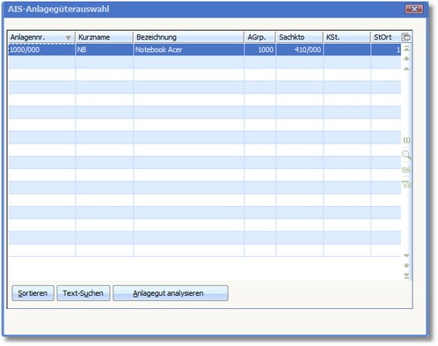Click the Sachkto column header
Viewport: 438px width, 346px height.
[299, 37]
